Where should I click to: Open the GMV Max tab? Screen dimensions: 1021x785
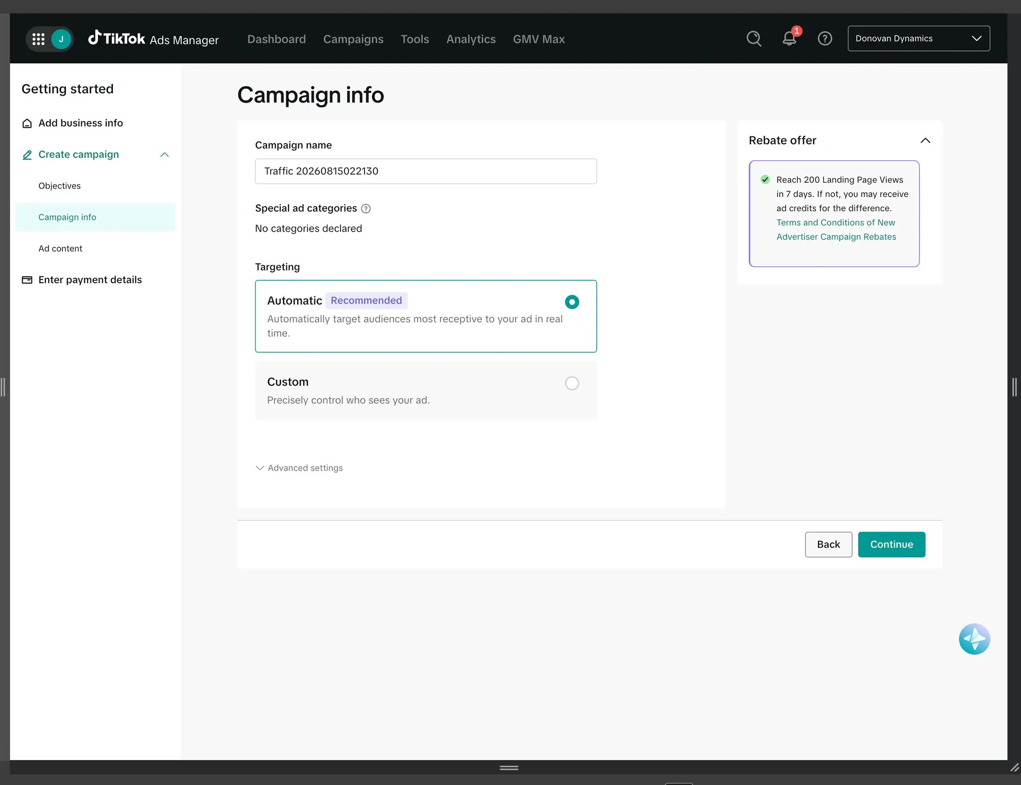tap(539, 39)
